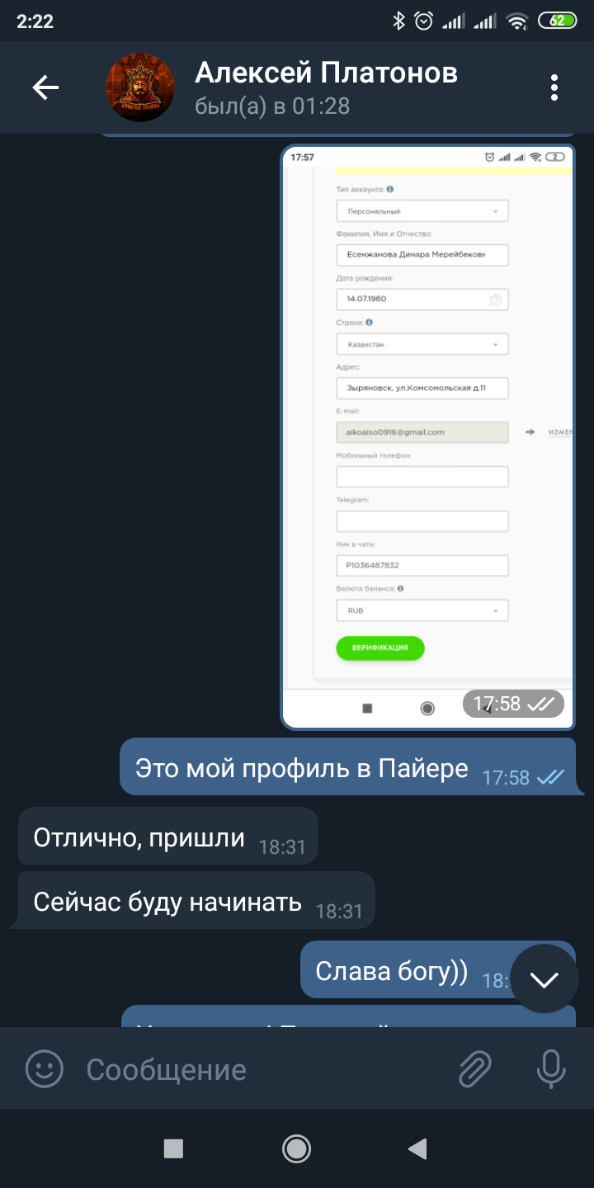Tap the Android recent apps square button
Viewport: 594px width, 1188px height.
173,1148
